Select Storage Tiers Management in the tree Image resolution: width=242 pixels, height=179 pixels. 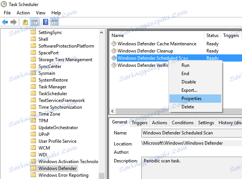65,60
